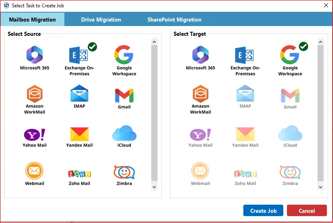The height and width of the screenshot is (223, 333).
Task: Switch to the SharePoint Migration tab
Action: point(174,20)
